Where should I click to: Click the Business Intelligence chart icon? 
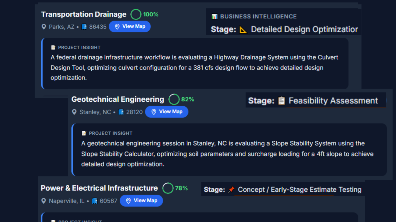click(215, 17)
